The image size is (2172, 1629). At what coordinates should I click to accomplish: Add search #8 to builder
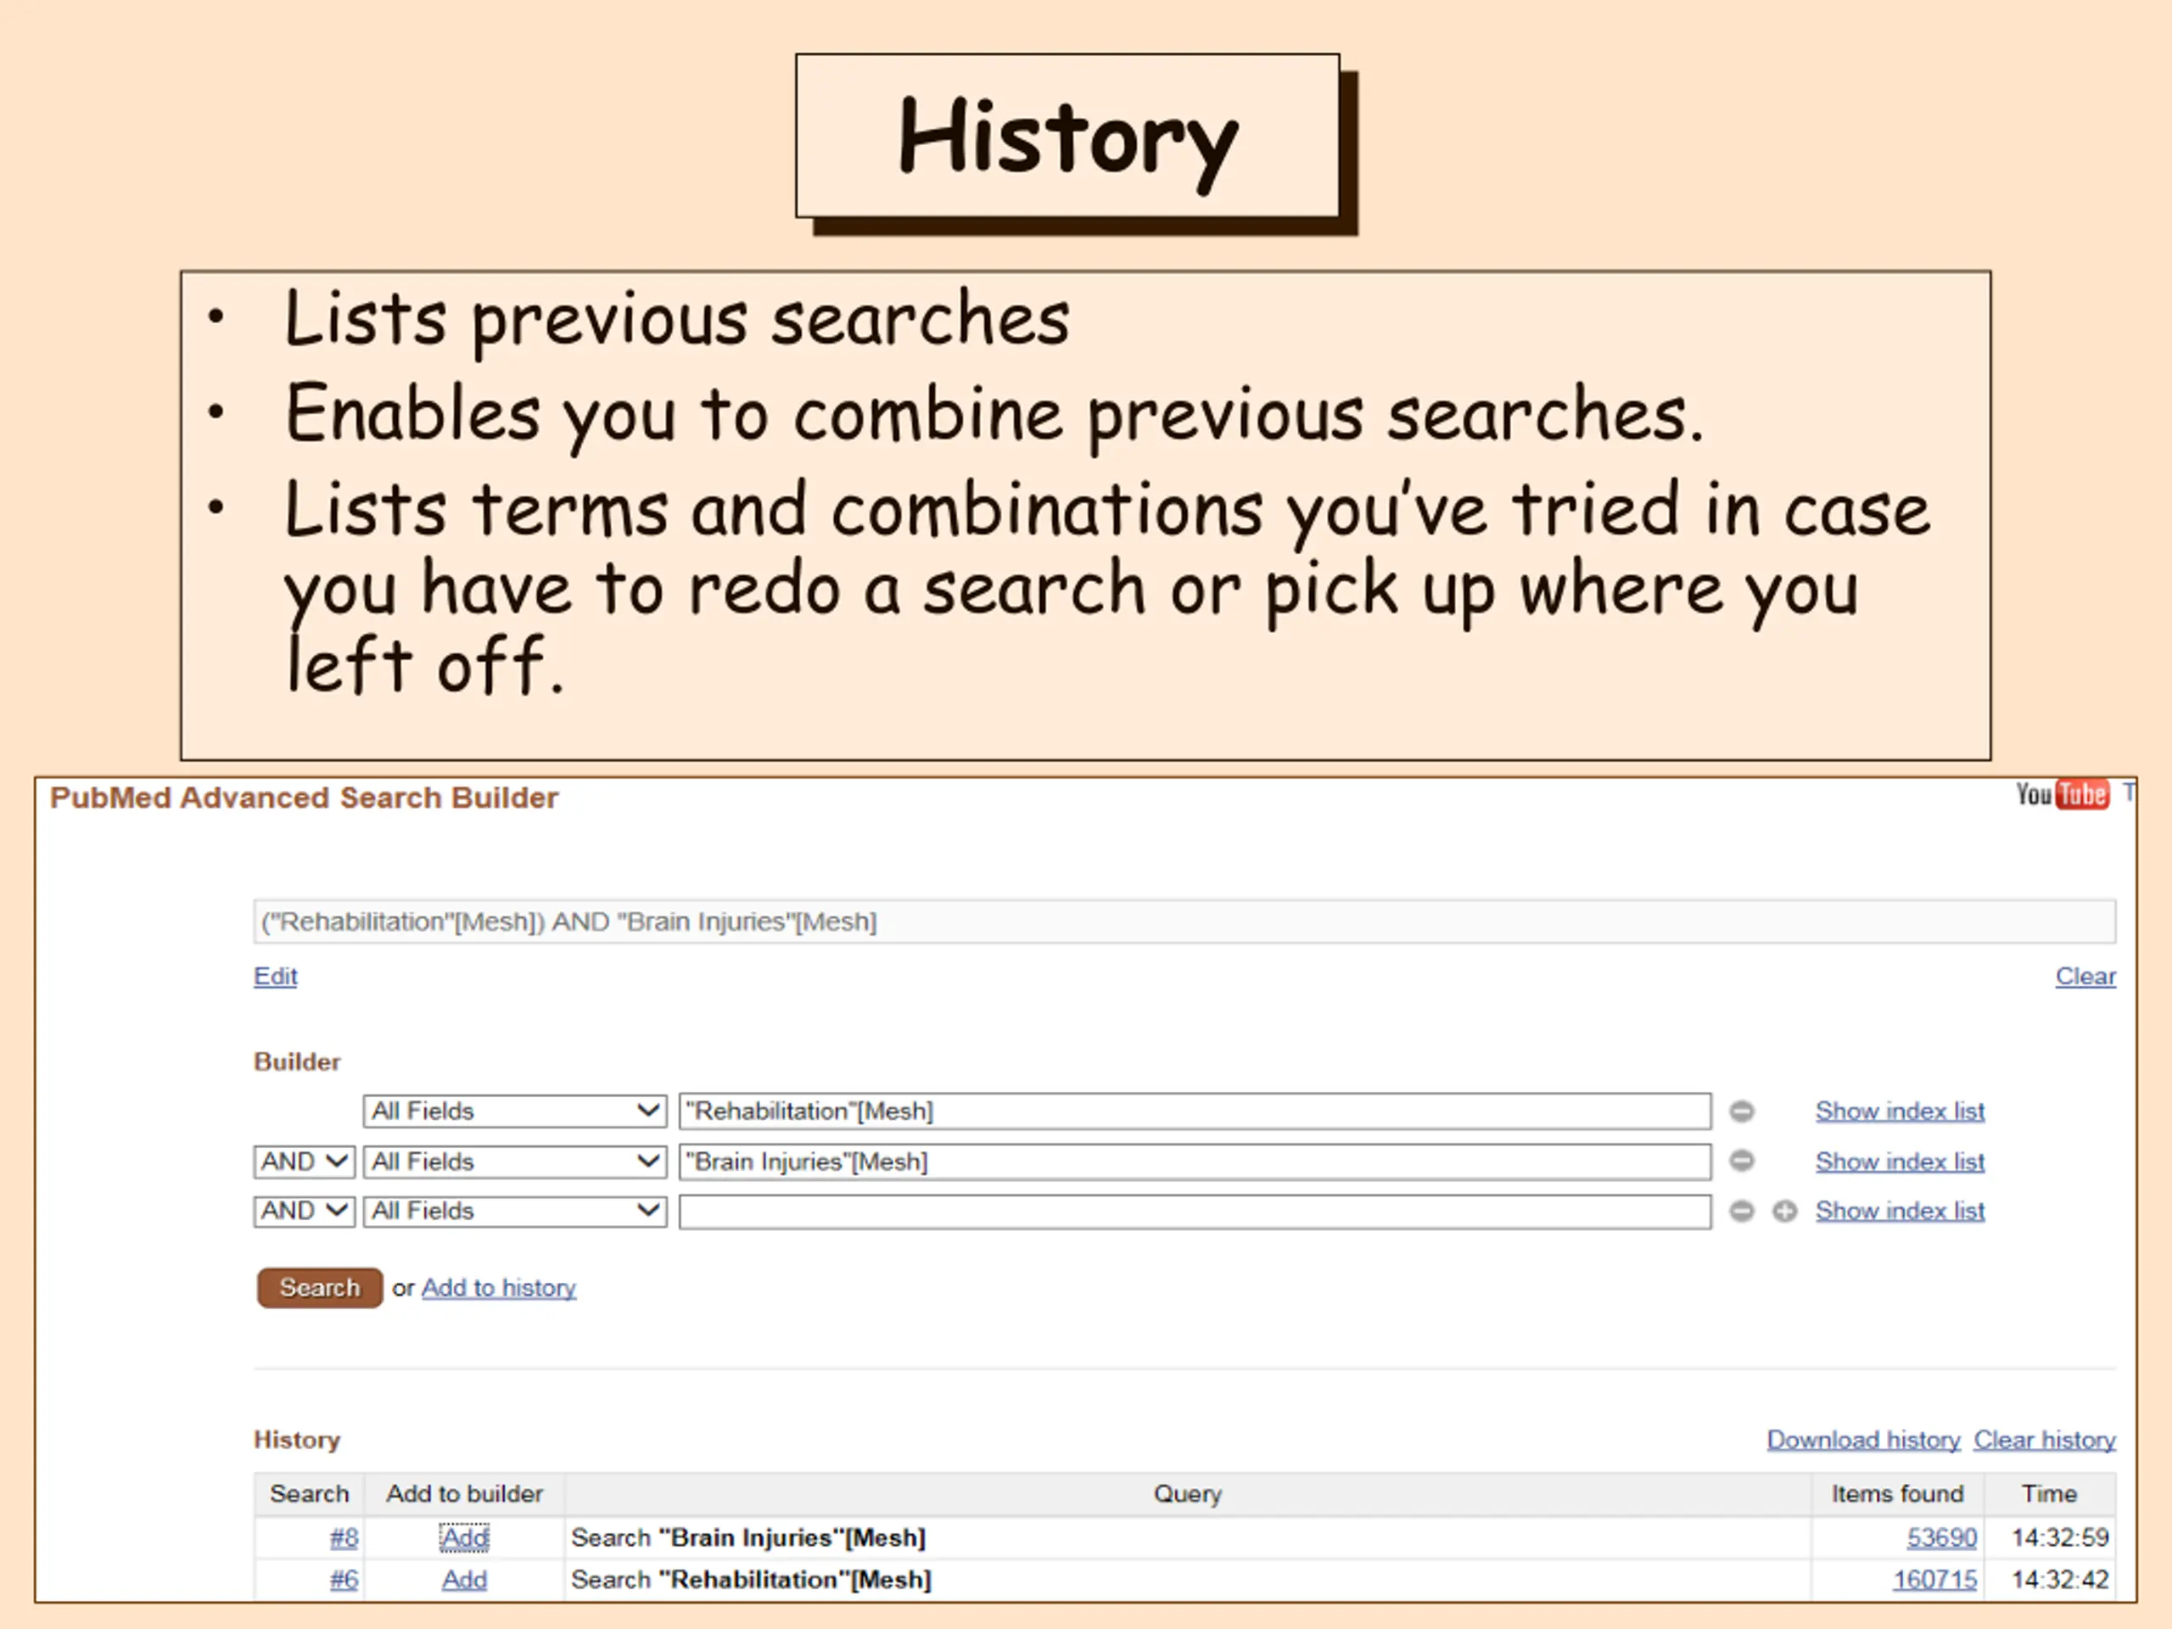(x=464, y=1537)
